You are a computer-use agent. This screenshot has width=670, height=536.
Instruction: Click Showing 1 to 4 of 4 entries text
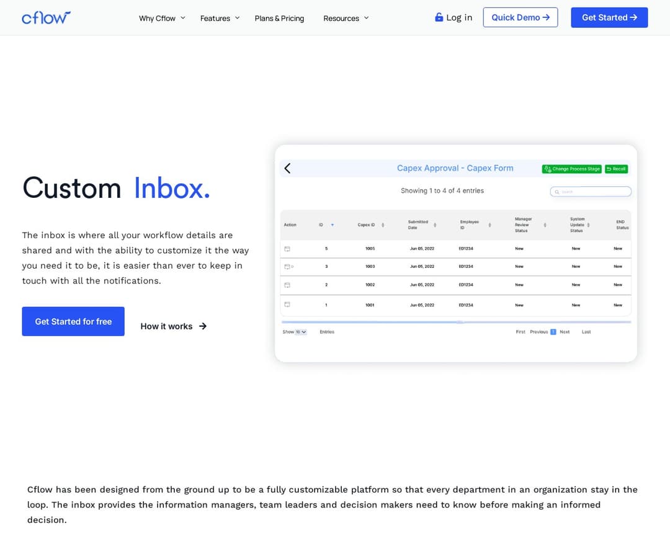442,190
